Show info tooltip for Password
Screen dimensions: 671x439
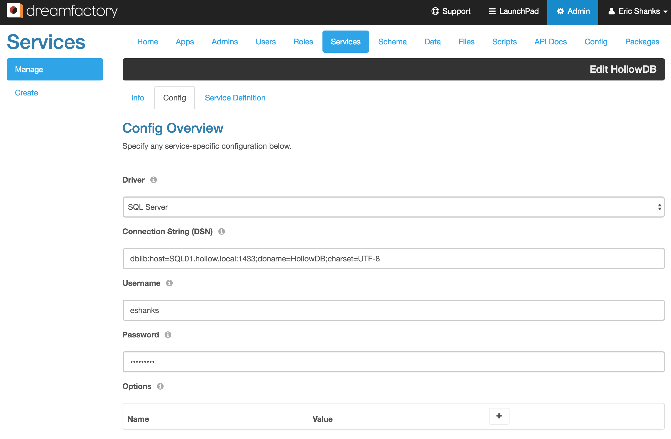click(168, 335)
